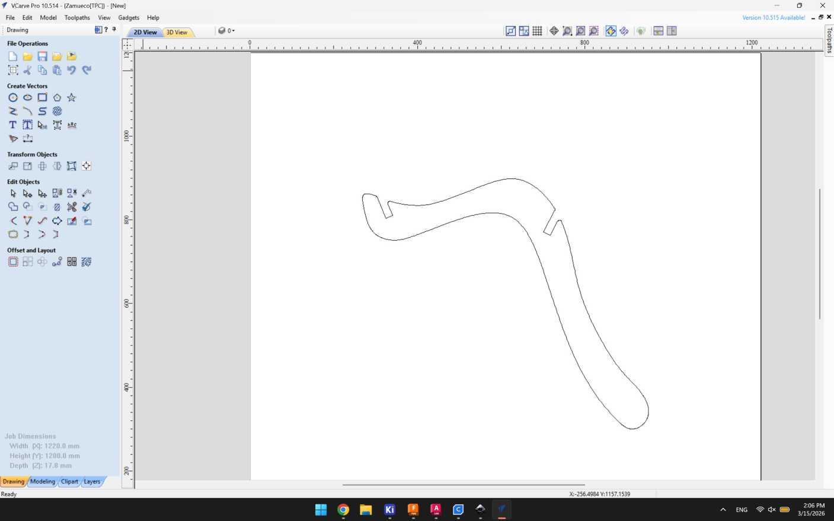Click the taskbar clock showing 2:06 PM

coord(811,510)
